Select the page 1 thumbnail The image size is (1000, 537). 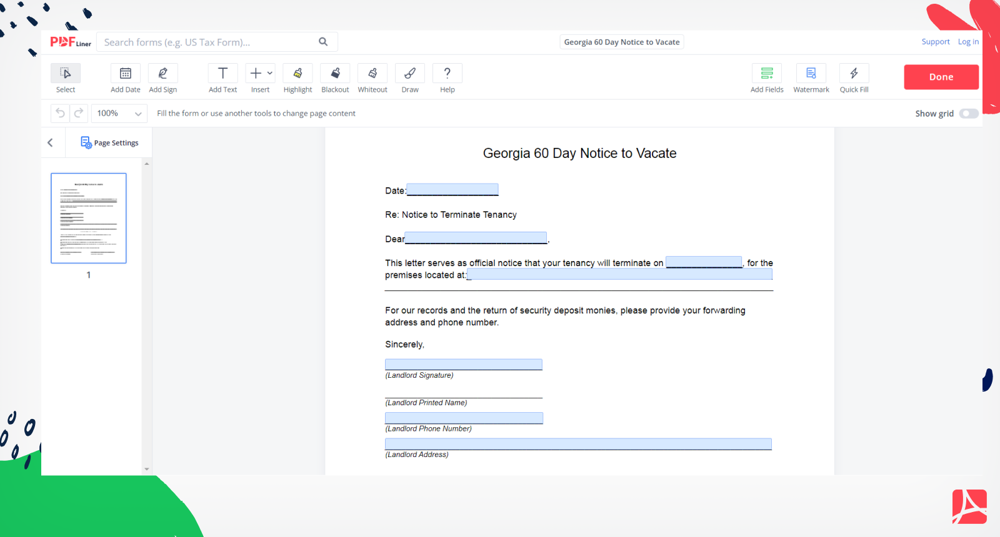tap(89, 218)
